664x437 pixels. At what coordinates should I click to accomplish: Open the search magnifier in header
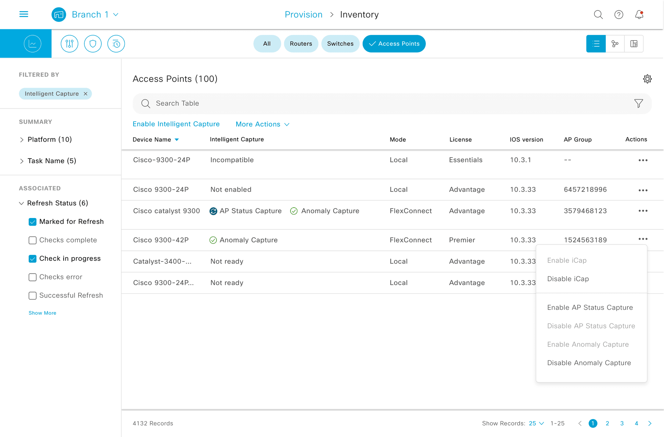point(598,15)
